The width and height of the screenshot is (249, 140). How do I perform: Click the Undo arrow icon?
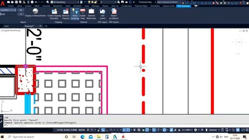click(36, 2)
